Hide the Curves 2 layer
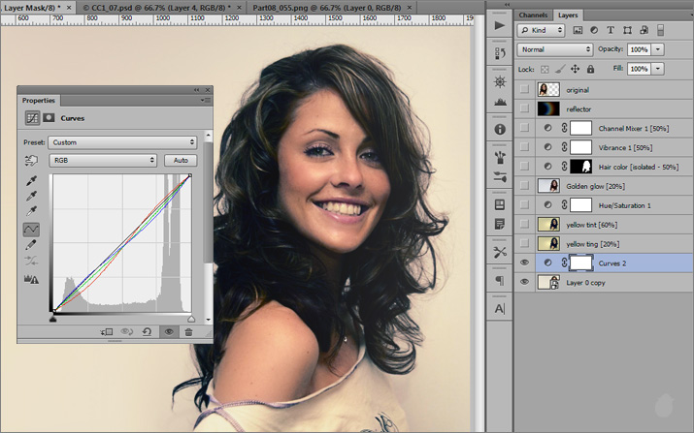This screenshot has height=433, width=694. coord(525,263)
